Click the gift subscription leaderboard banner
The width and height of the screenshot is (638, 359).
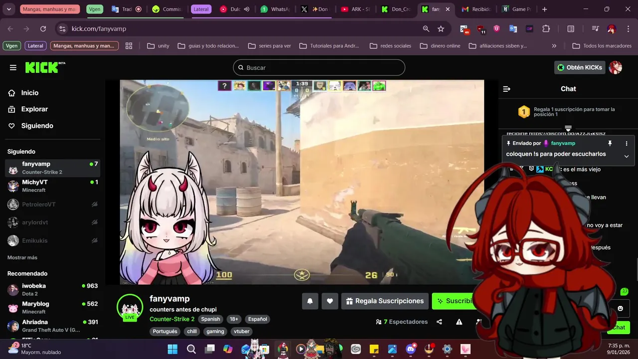click(x=568, y=112)
